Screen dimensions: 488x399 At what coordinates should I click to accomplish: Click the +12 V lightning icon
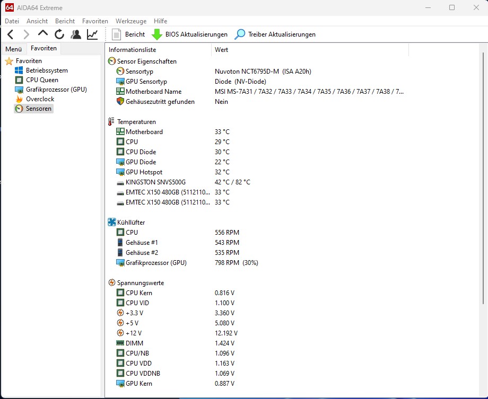(120, 333)
